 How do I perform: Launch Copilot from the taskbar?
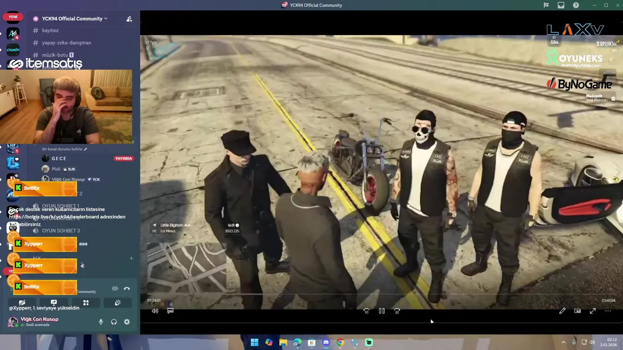(269, 343)
